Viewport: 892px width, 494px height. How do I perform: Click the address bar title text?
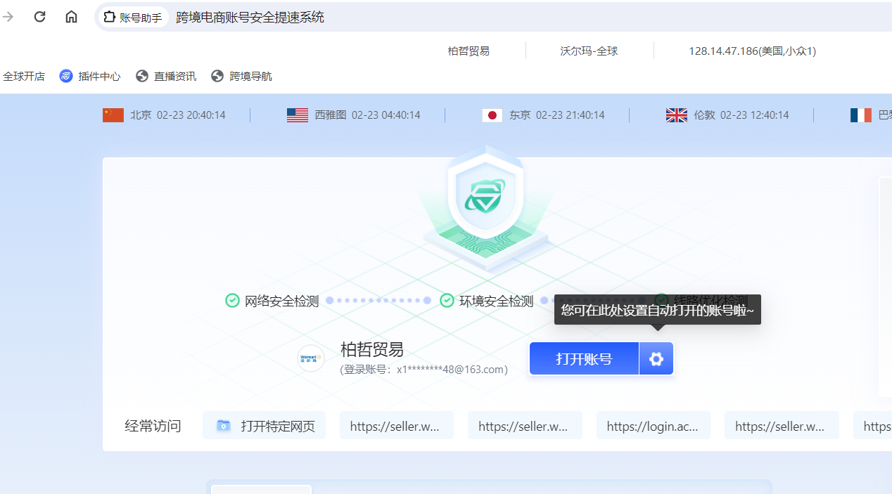click(x=250, y=17)
